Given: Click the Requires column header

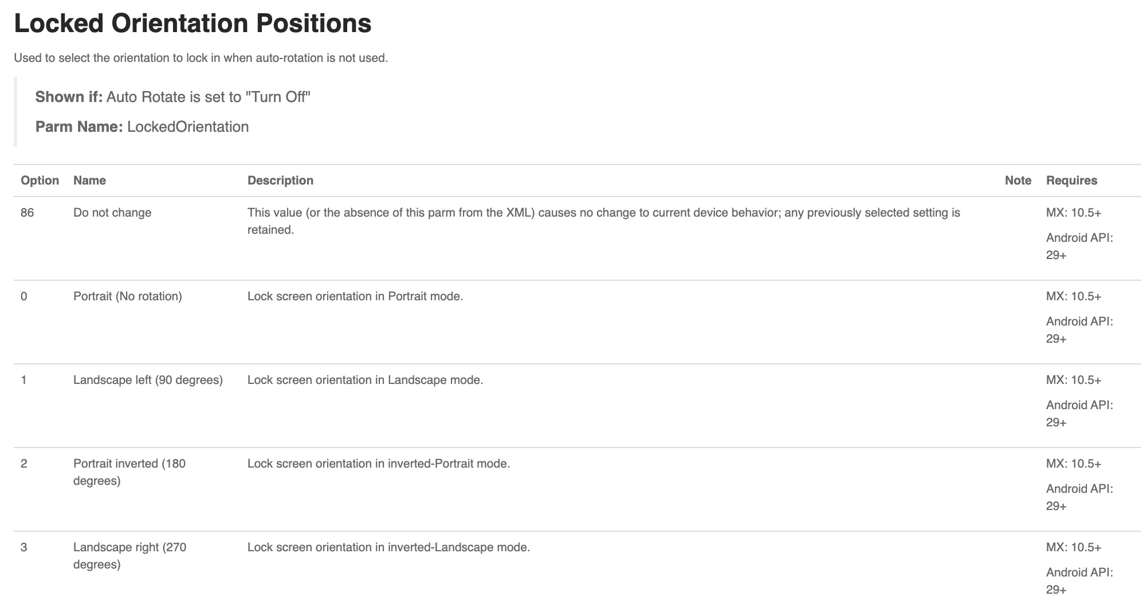Looking at the screenshot, I should tap(1071, 181).
